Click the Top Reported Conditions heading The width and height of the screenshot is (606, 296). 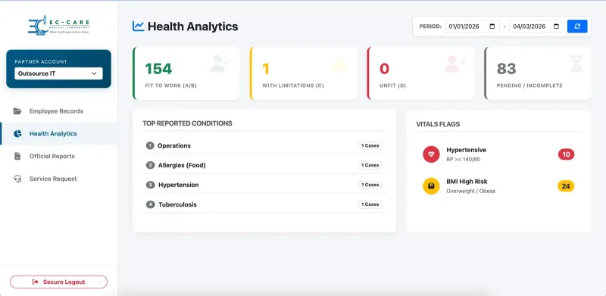[187, 123]
